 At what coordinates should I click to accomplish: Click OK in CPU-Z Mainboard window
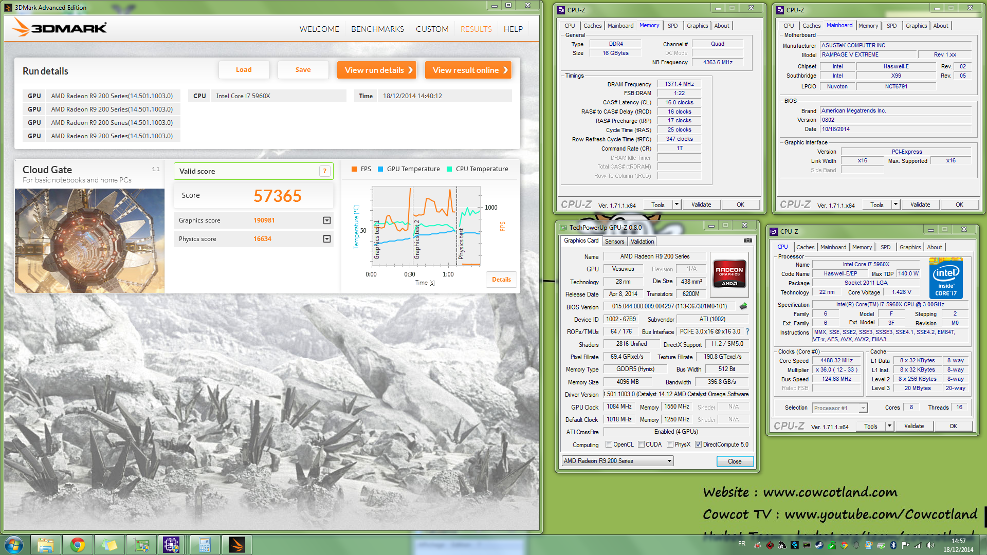pyautogui.click(x=959, y=205)
